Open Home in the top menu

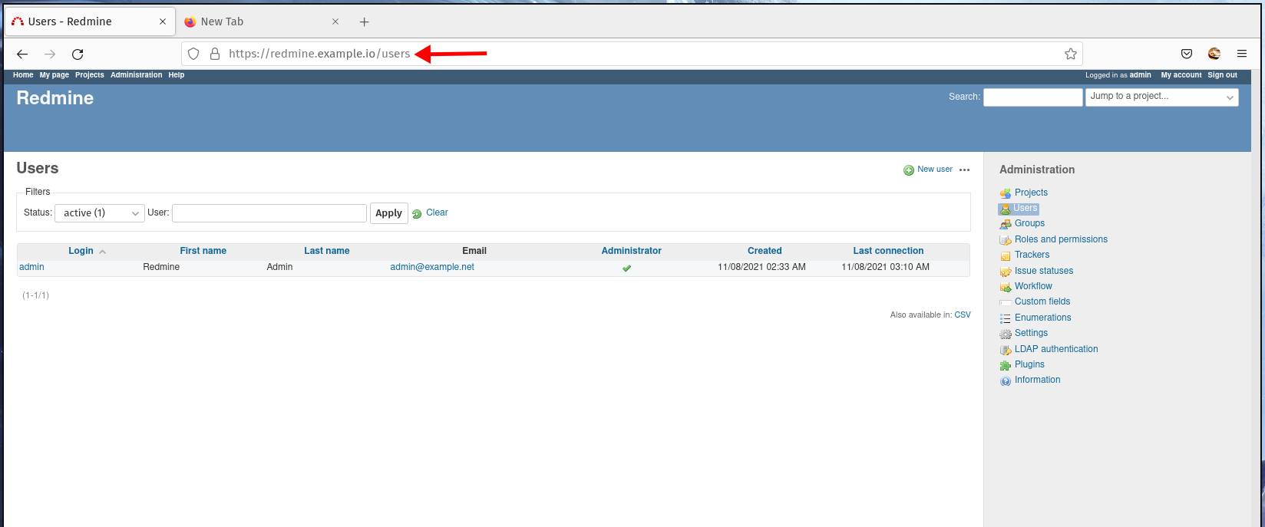23,75
